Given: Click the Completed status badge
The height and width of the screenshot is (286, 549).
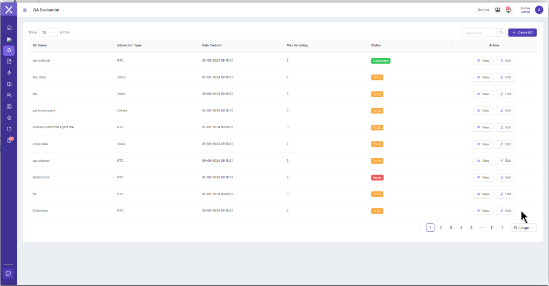Looking at the screenshot, I should pyautogui.click(x=381, y=61).
